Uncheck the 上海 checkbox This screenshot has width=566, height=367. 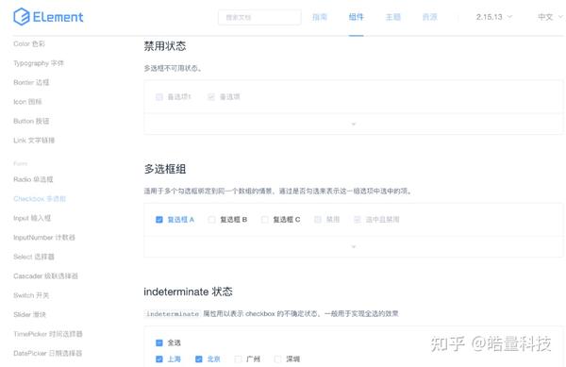[x=159, y=359]
